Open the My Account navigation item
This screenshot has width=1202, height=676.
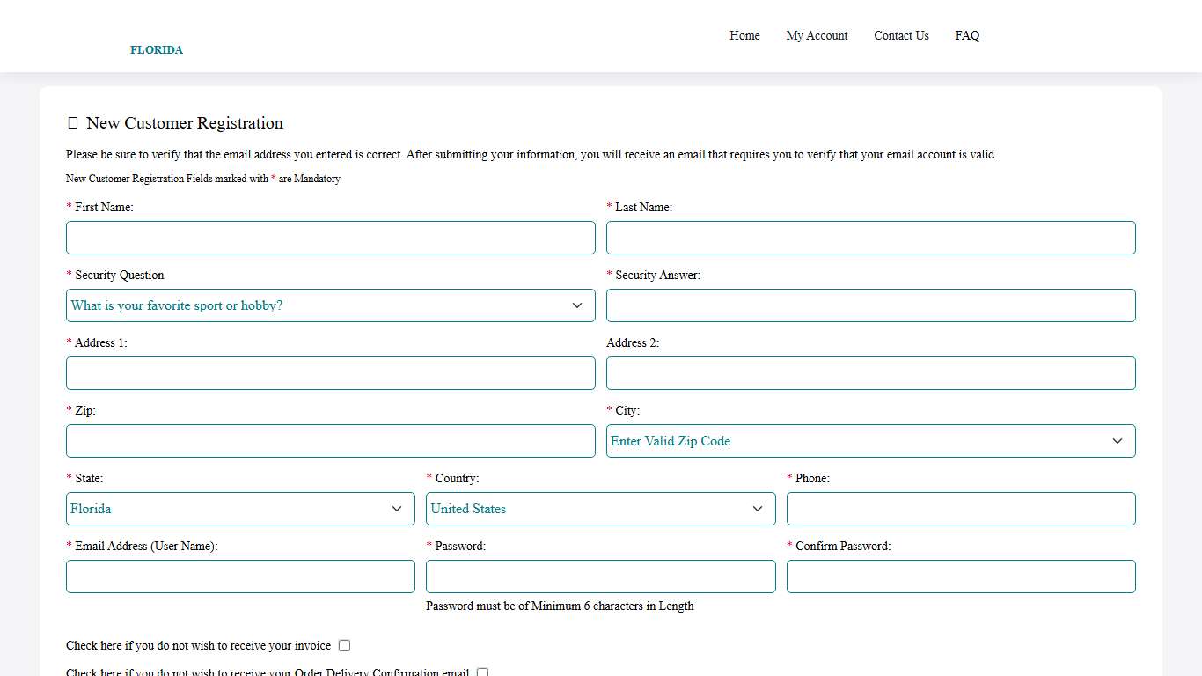tap(817, 35)
